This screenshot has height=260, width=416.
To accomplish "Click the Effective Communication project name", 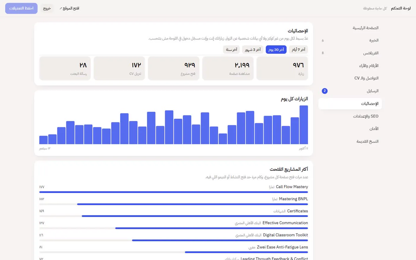I will 285,223.
